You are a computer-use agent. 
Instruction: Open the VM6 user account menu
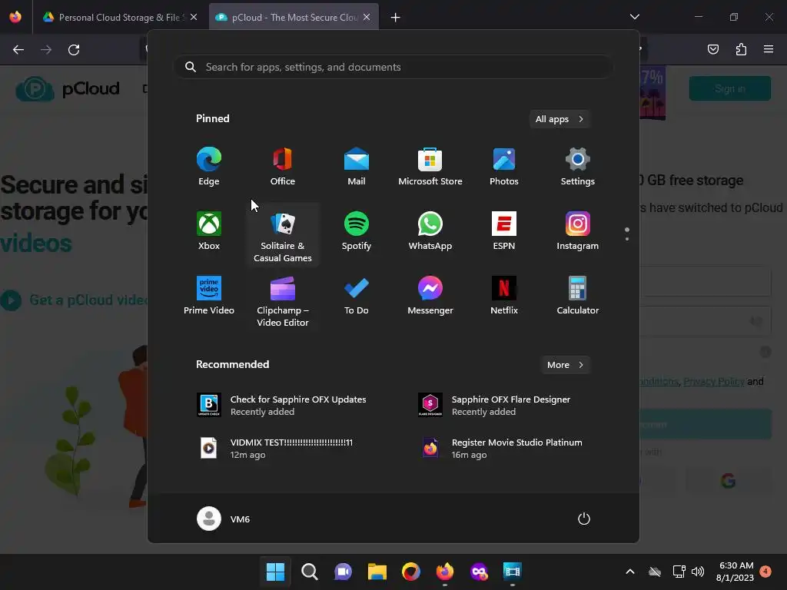224,519
